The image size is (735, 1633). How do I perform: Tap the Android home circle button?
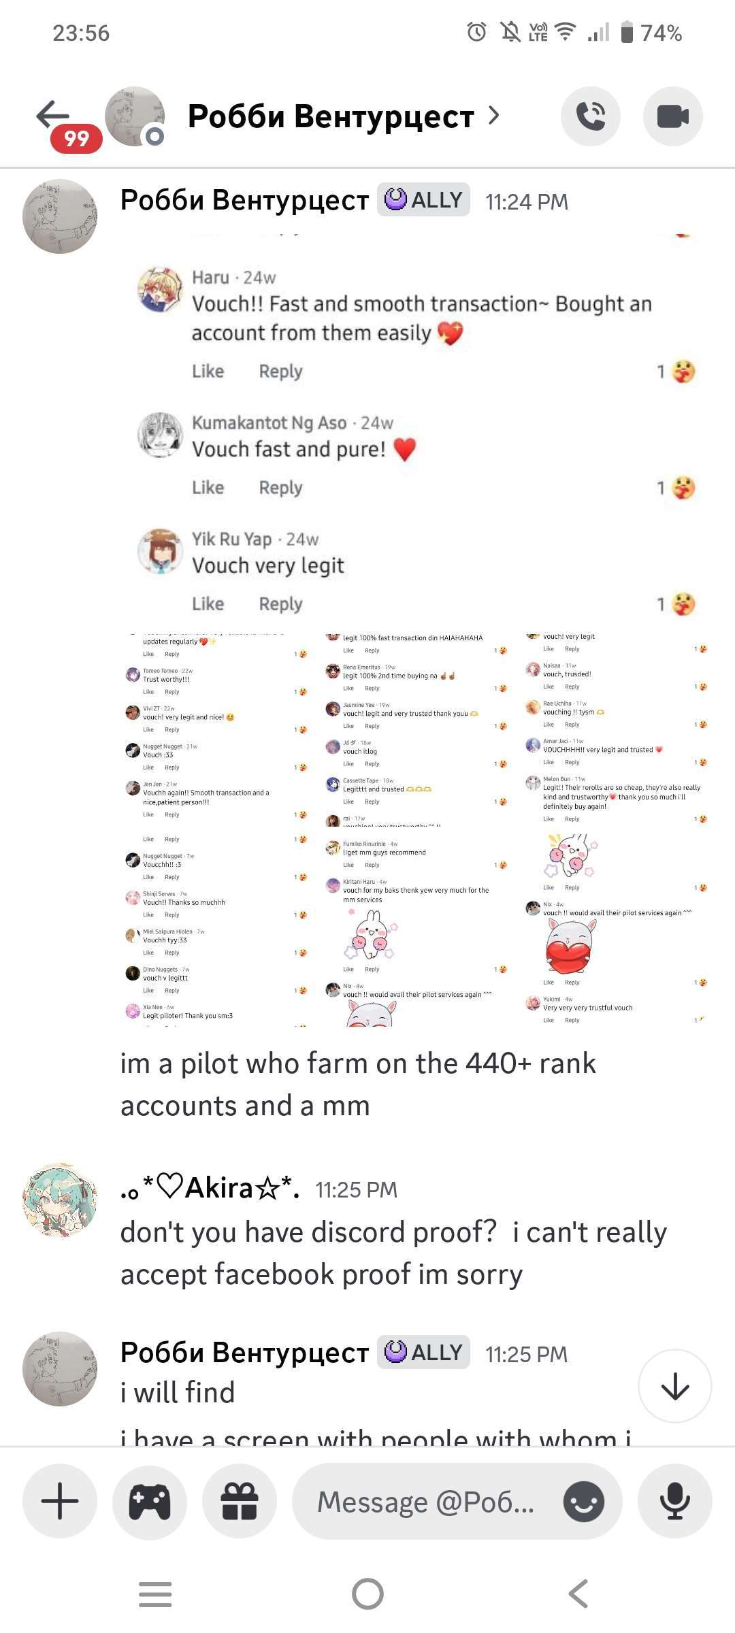click(367, 1594)
